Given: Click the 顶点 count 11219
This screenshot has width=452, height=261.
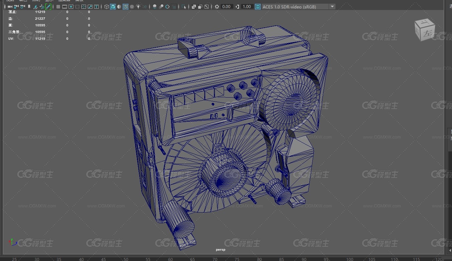Looking at the screenshot, I should (x=40, y=12).
